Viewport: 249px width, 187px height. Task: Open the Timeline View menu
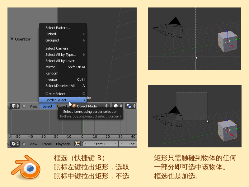33,144
